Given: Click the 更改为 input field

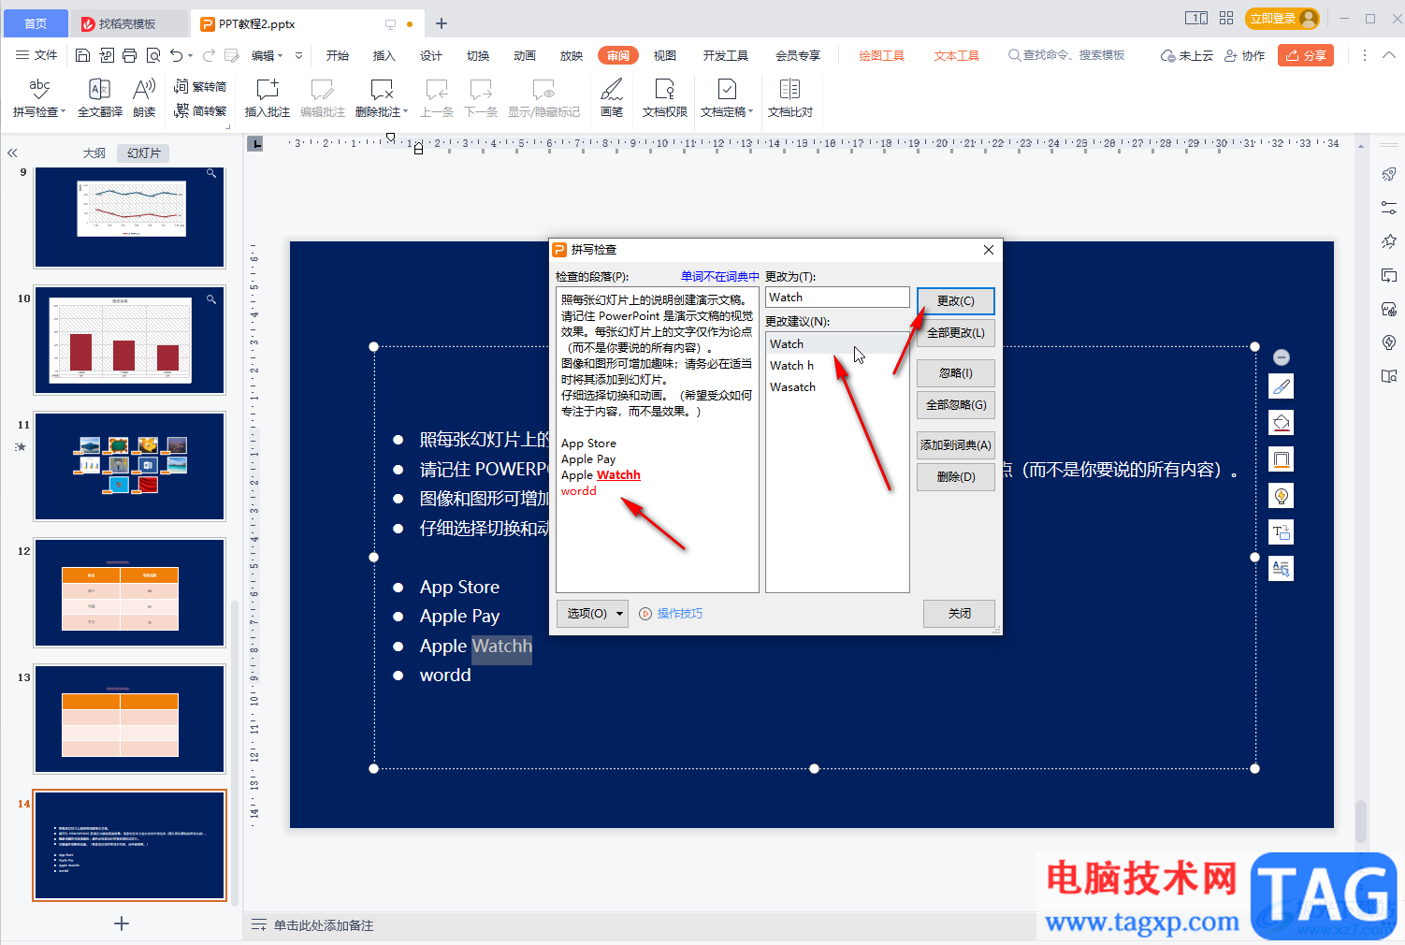Looking at the screenshot, I should (837, 297).
